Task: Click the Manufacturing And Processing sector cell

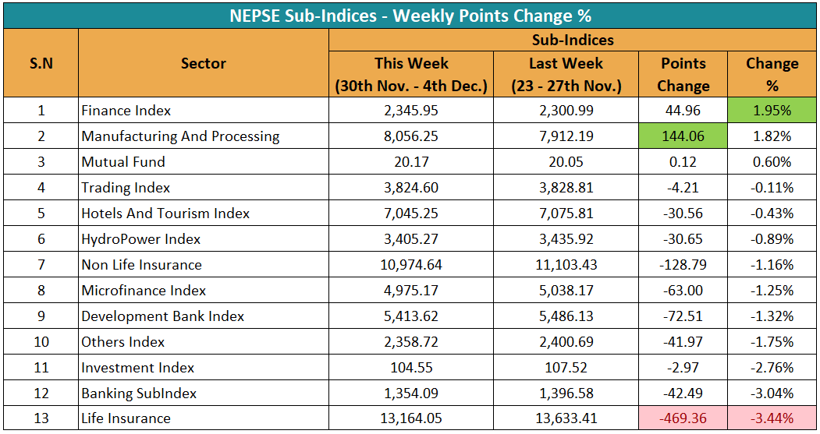Action: click(180, 136)
